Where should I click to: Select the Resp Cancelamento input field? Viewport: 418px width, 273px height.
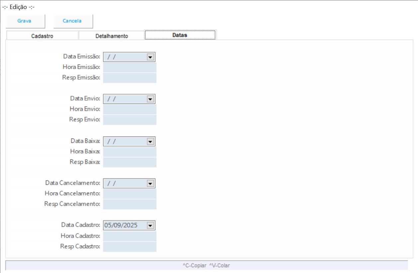[129, 204]
